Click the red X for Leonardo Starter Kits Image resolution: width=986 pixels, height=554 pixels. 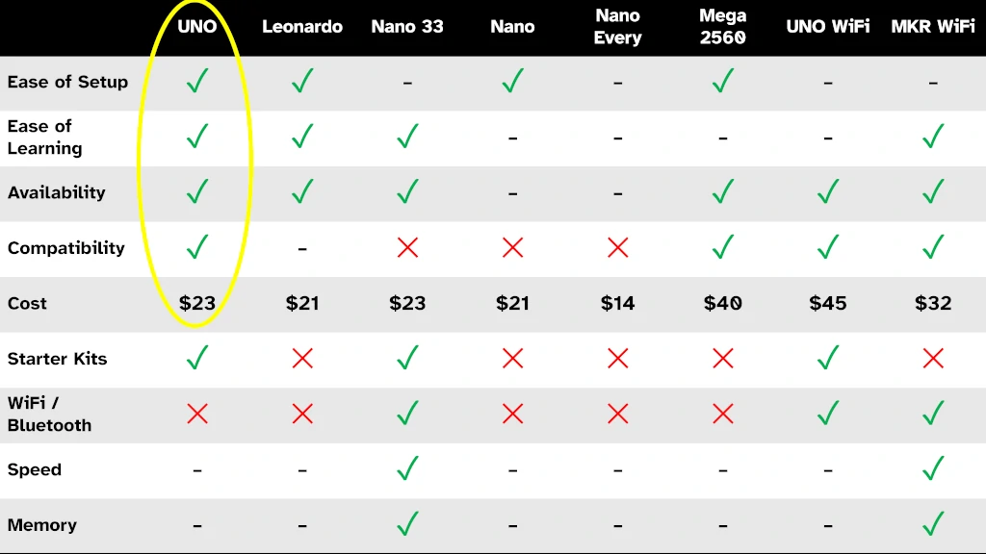(302, 359)
